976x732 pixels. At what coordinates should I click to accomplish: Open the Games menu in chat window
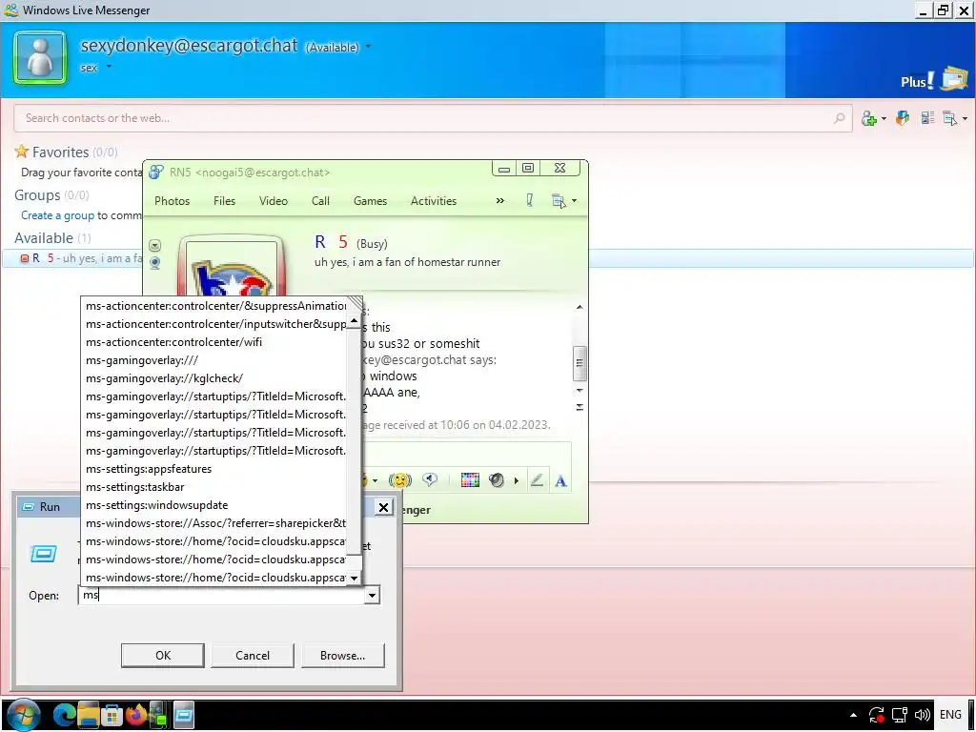pos(371,200)
